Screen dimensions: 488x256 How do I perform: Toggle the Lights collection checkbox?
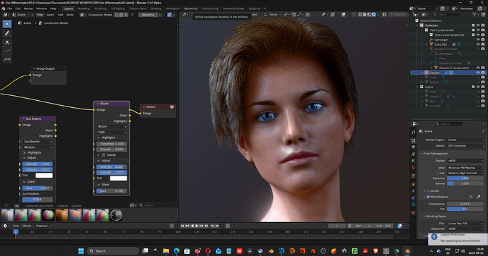click(473, 87)
